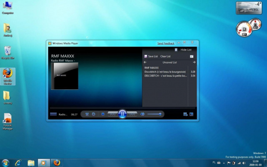The height and width of the screenshot is (167, 267).
Task: Skip to the next track
Action: tap(132, 114)
